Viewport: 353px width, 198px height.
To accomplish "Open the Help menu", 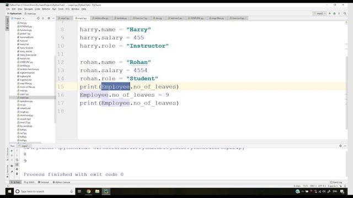I will pyautogui.click(x=84, y=9).
